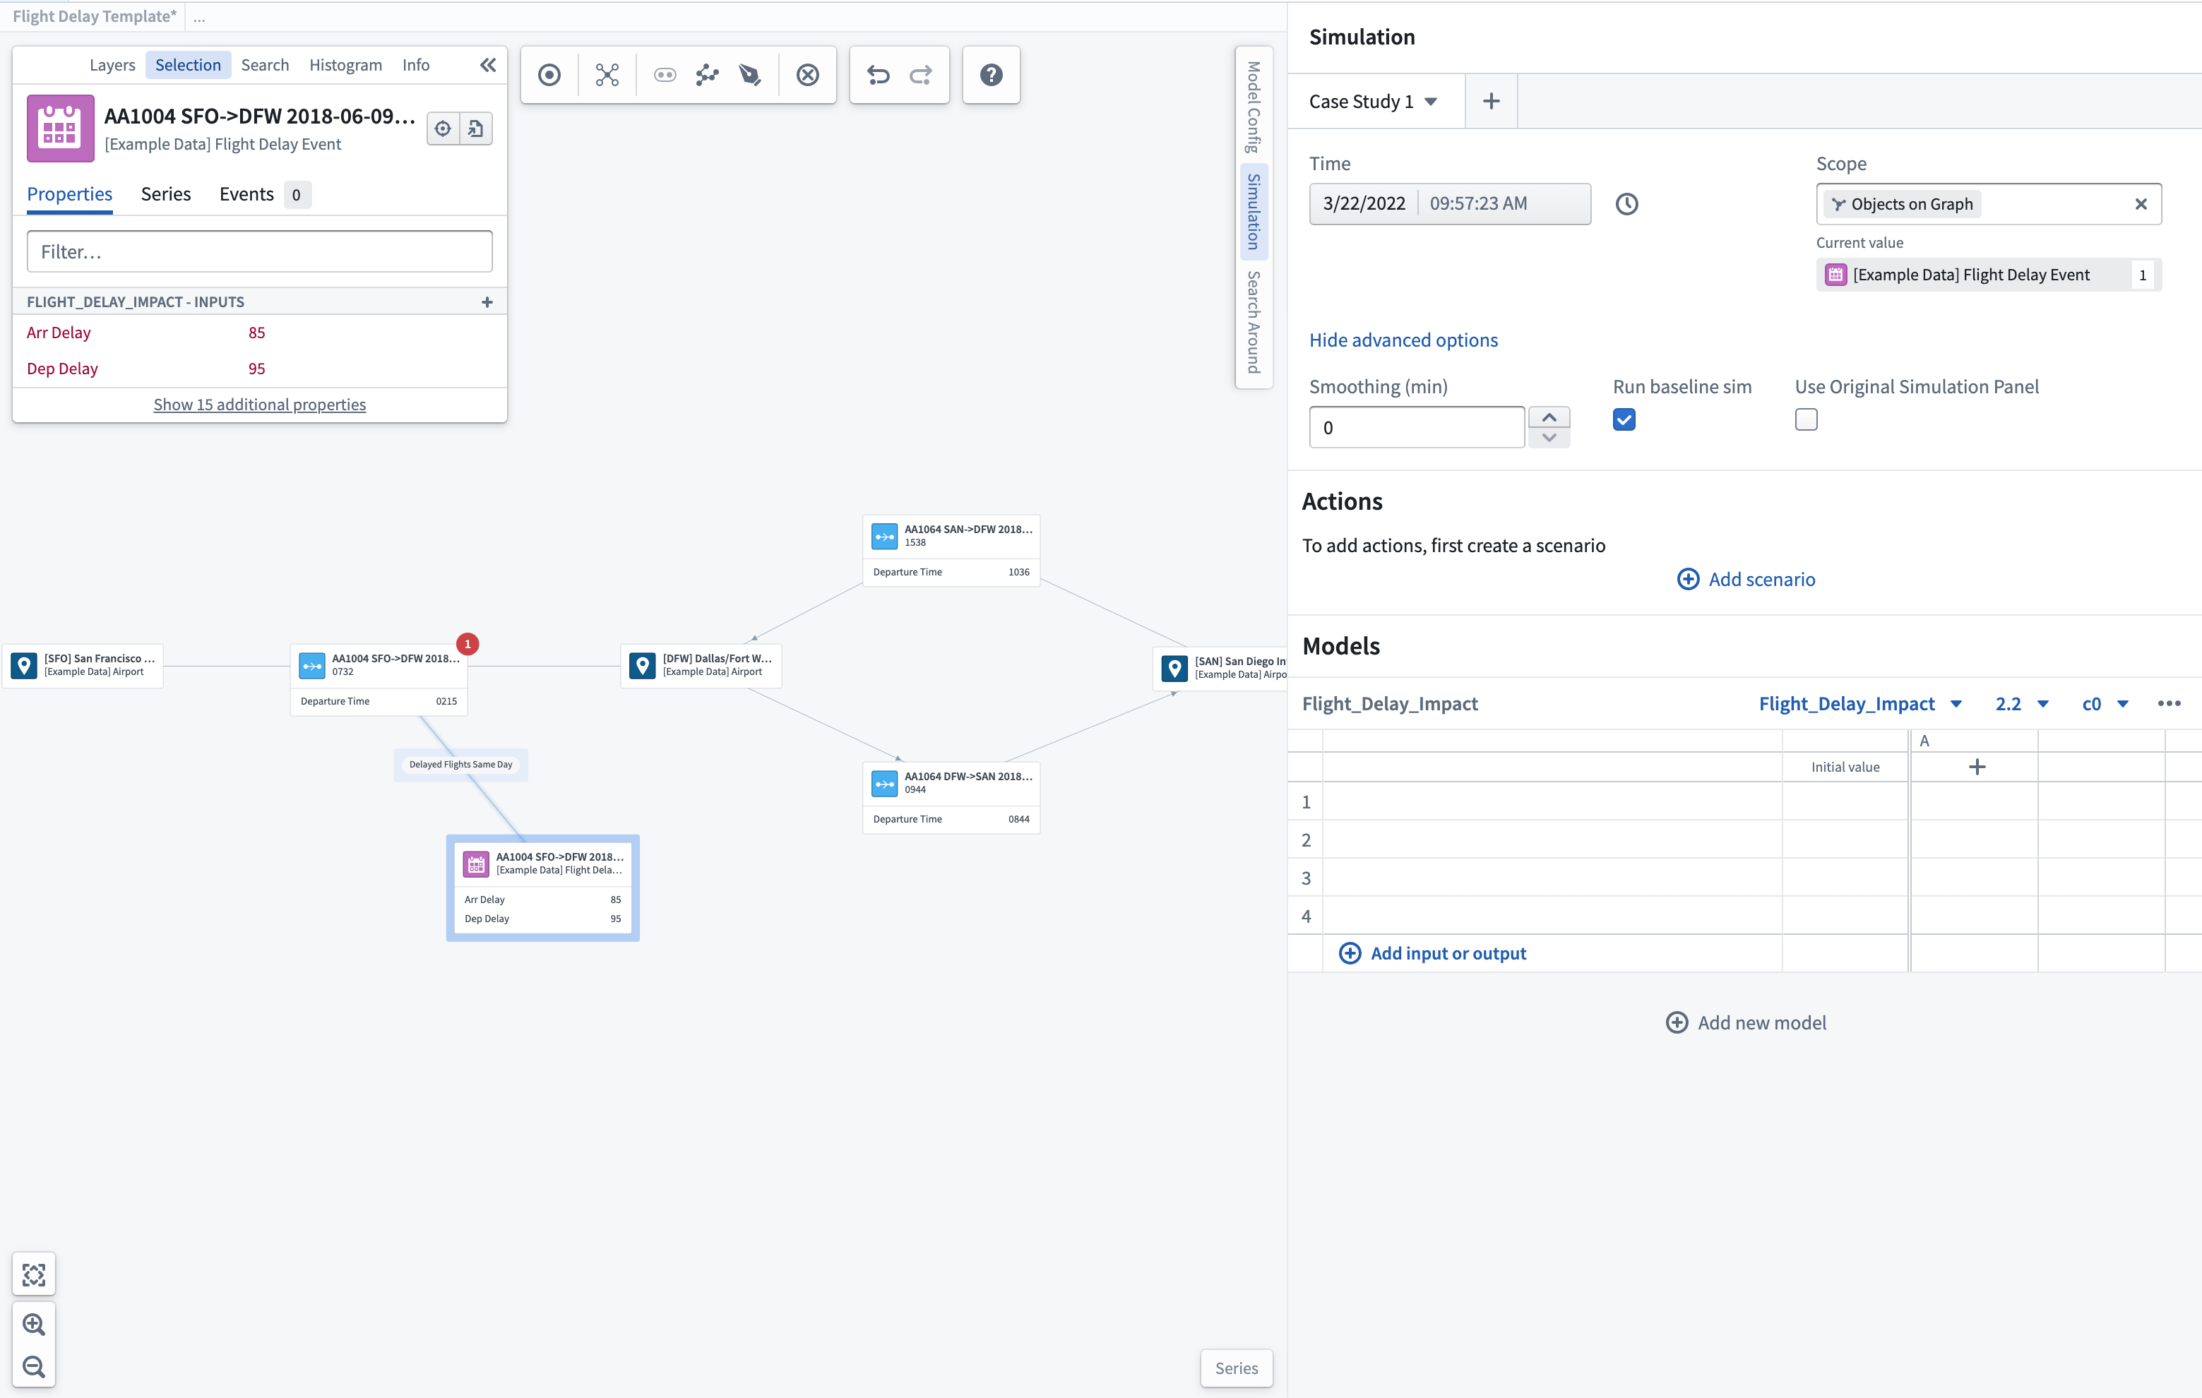Redo the last graph action
Screen dimensions: 2202x1398
click(x=921, y=75)
